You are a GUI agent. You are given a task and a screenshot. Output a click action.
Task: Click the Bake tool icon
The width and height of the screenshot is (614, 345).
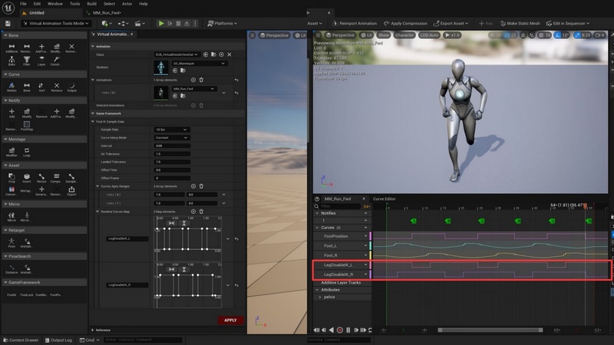(12, 61)
